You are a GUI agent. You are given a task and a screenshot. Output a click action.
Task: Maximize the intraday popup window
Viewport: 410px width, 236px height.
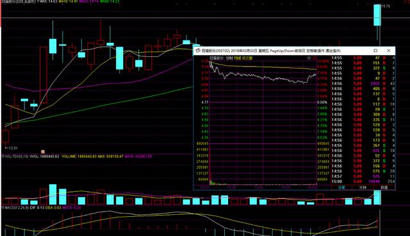click(x=375, y=51)
